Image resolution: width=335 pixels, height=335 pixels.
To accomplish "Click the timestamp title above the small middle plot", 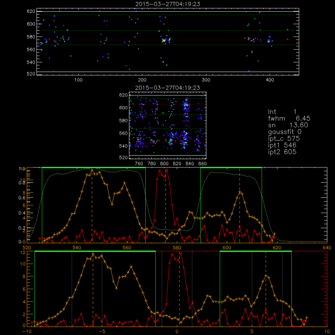I will 168,88.
